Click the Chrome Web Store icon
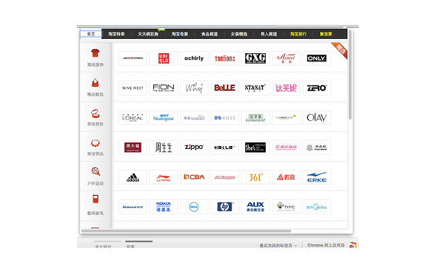Viewport: 436px width, 273px height. 353,245
